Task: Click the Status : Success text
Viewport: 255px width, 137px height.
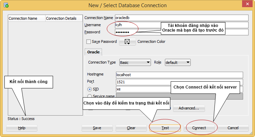Action: 21,119
